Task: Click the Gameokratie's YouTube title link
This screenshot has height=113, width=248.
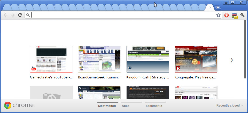Action: pos(51,77)
